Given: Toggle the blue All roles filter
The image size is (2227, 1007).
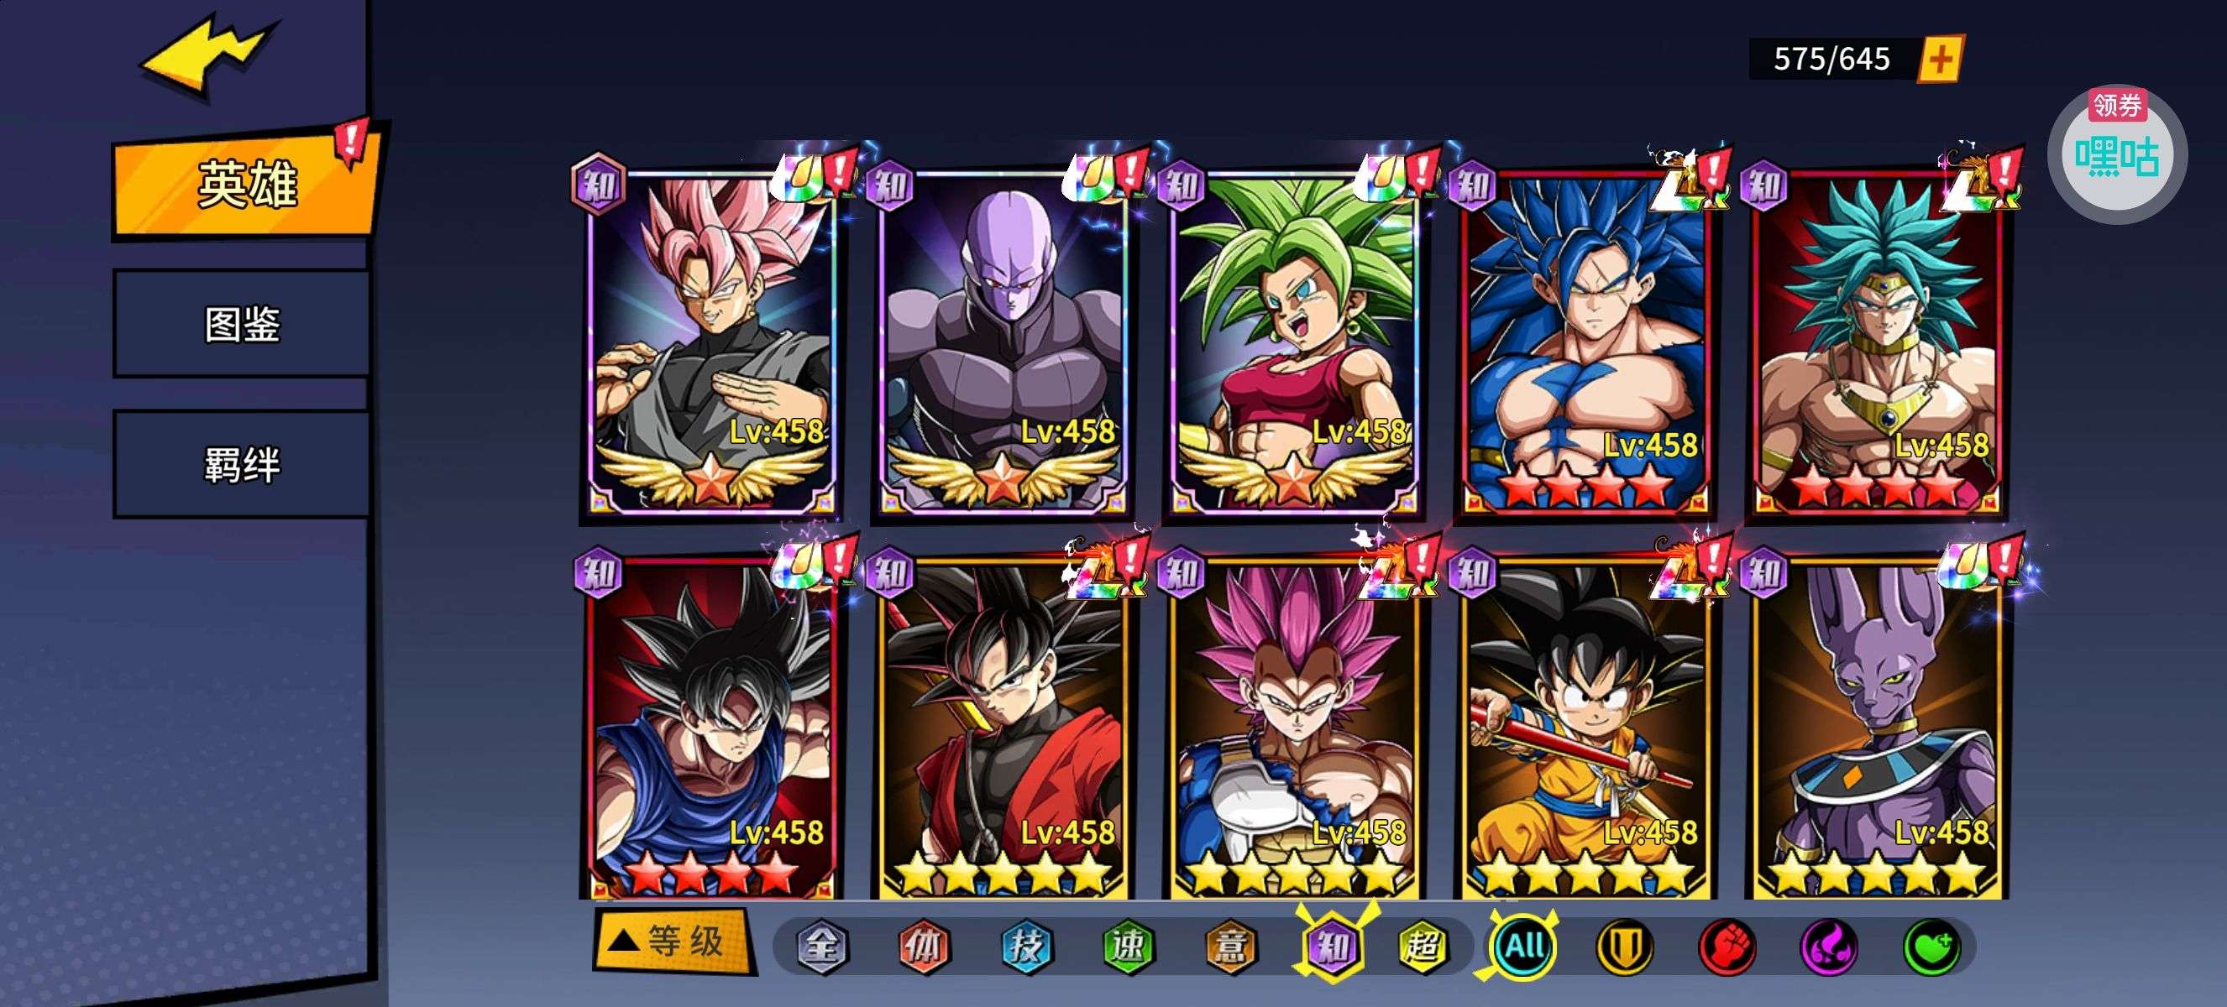Looking at the screenshot, I should (1523, 947).
